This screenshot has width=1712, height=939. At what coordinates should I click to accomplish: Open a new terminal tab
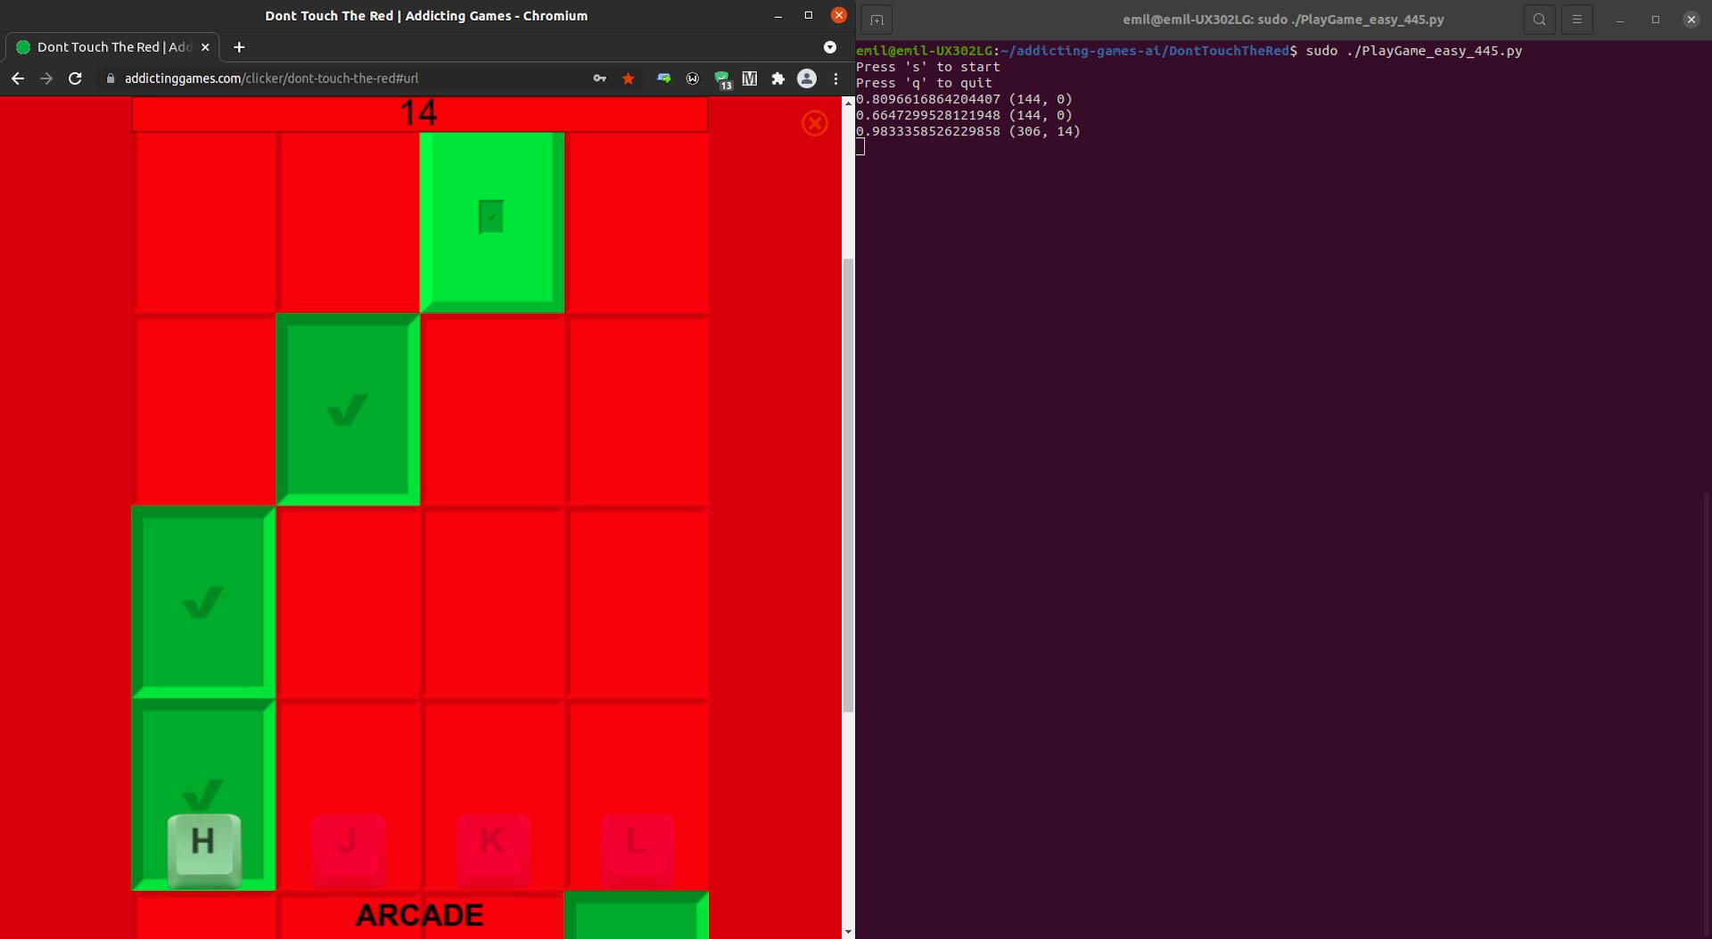[x=877, y=18]
